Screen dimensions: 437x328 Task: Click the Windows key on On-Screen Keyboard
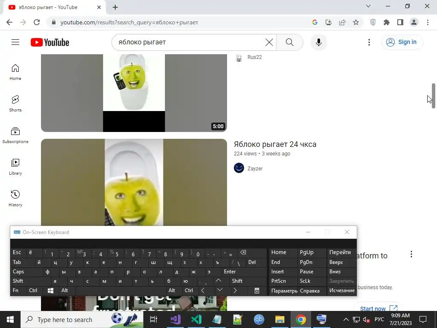point(51,290)
